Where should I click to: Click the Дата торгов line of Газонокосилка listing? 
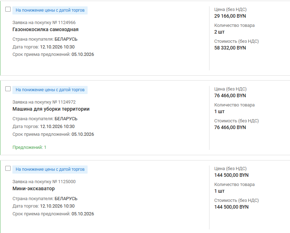pyautogui.click(x=43, y=47)
